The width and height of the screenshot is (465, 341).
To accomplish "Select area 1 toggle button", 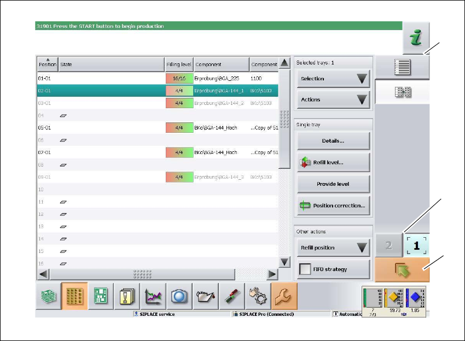I will click(417, 246).
